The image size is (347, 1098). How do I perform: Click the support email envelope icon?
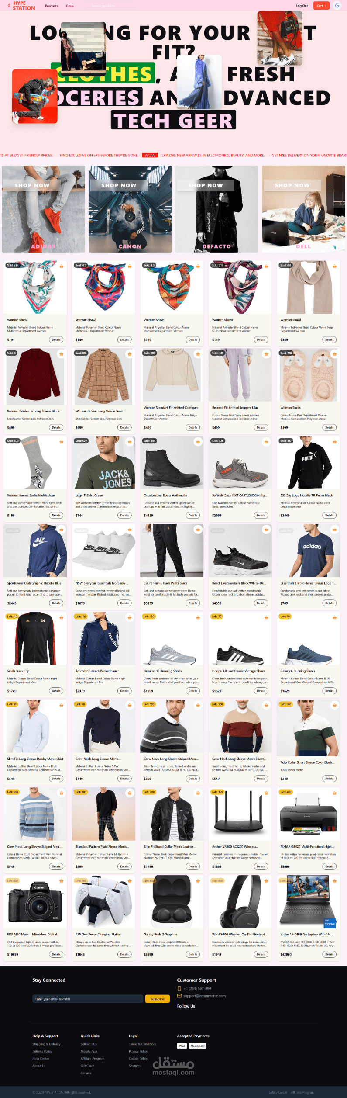(179, 996)
